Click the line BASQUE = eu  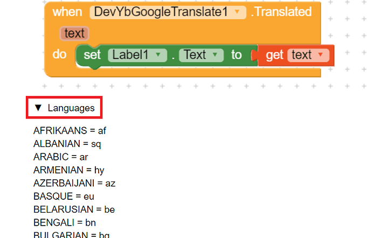click(x=64, y=197)
